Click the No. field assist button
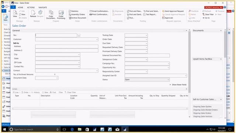The image size is (236, 133). click(x=79, y=35)
